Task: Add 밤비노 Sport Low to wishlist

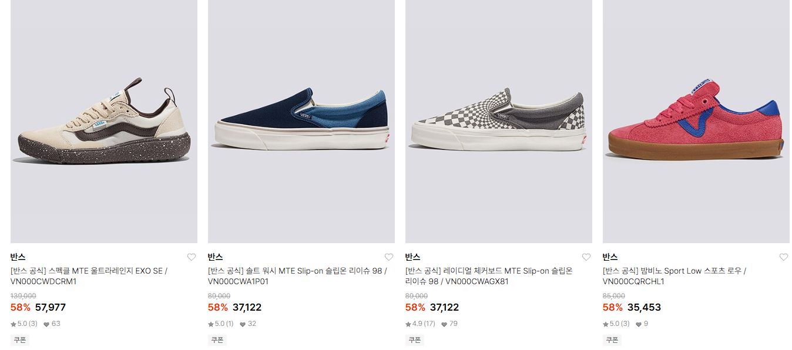Action: (784, 257)
